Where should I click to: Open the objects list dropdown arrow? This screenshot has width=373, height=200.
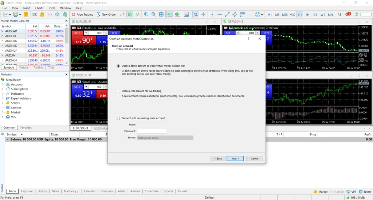[x=262, y=15]
